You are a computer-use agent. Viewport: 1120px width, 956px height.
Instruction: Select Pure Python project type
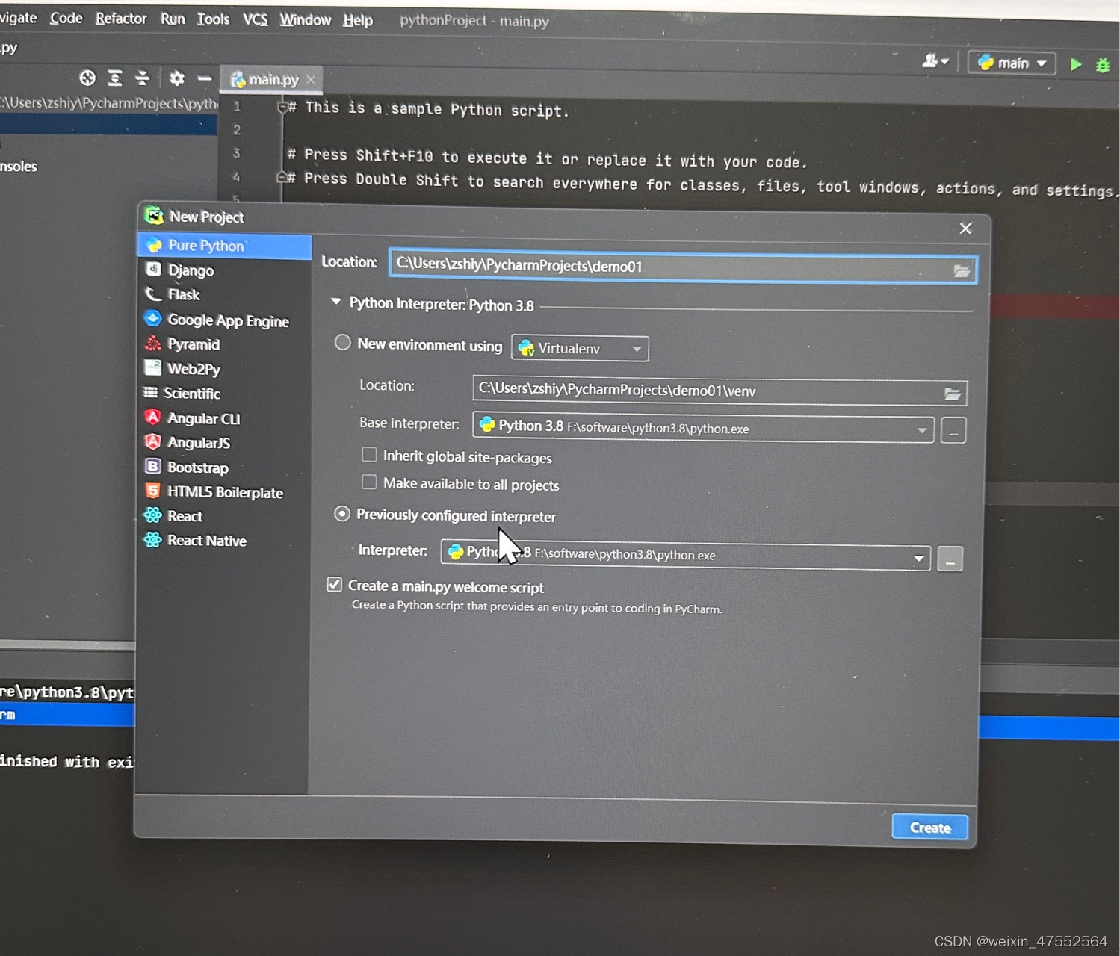[224, 246]
